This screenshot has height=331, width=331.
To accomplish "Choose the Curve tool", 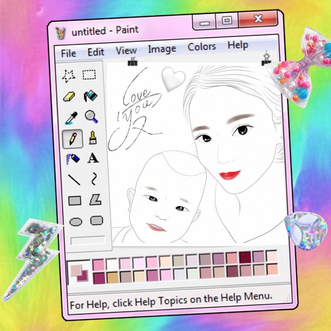I will click(x=94, y=179).
